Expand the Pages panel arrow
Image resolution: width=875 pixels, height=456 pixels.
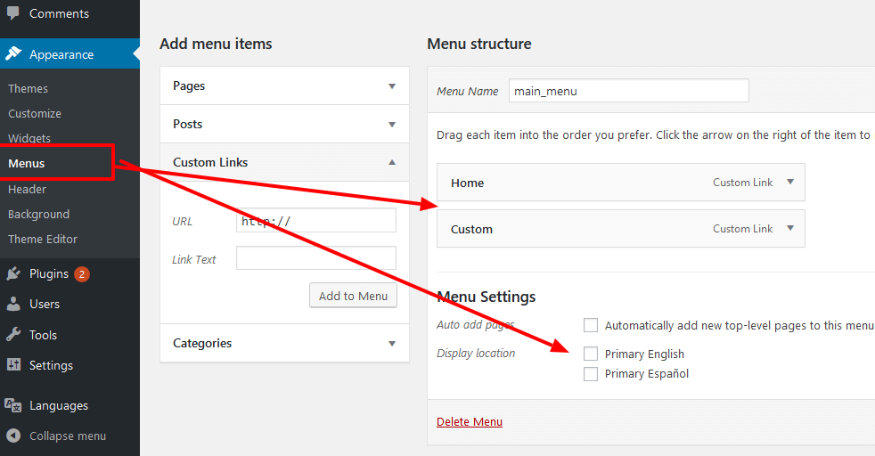392,85
